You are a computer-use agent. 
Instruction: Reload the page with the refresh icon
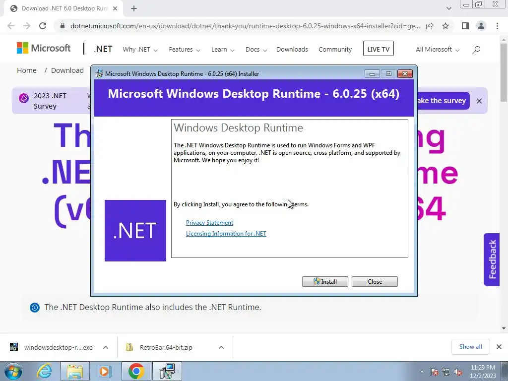[x=43, y=26]
